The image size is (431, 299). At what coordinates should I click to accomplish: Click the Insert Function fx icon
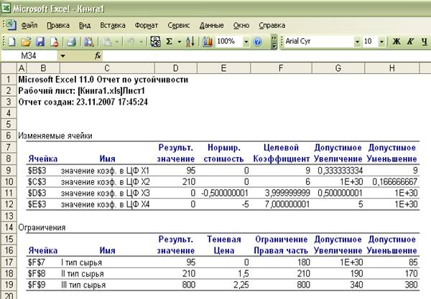click(98, 55)
